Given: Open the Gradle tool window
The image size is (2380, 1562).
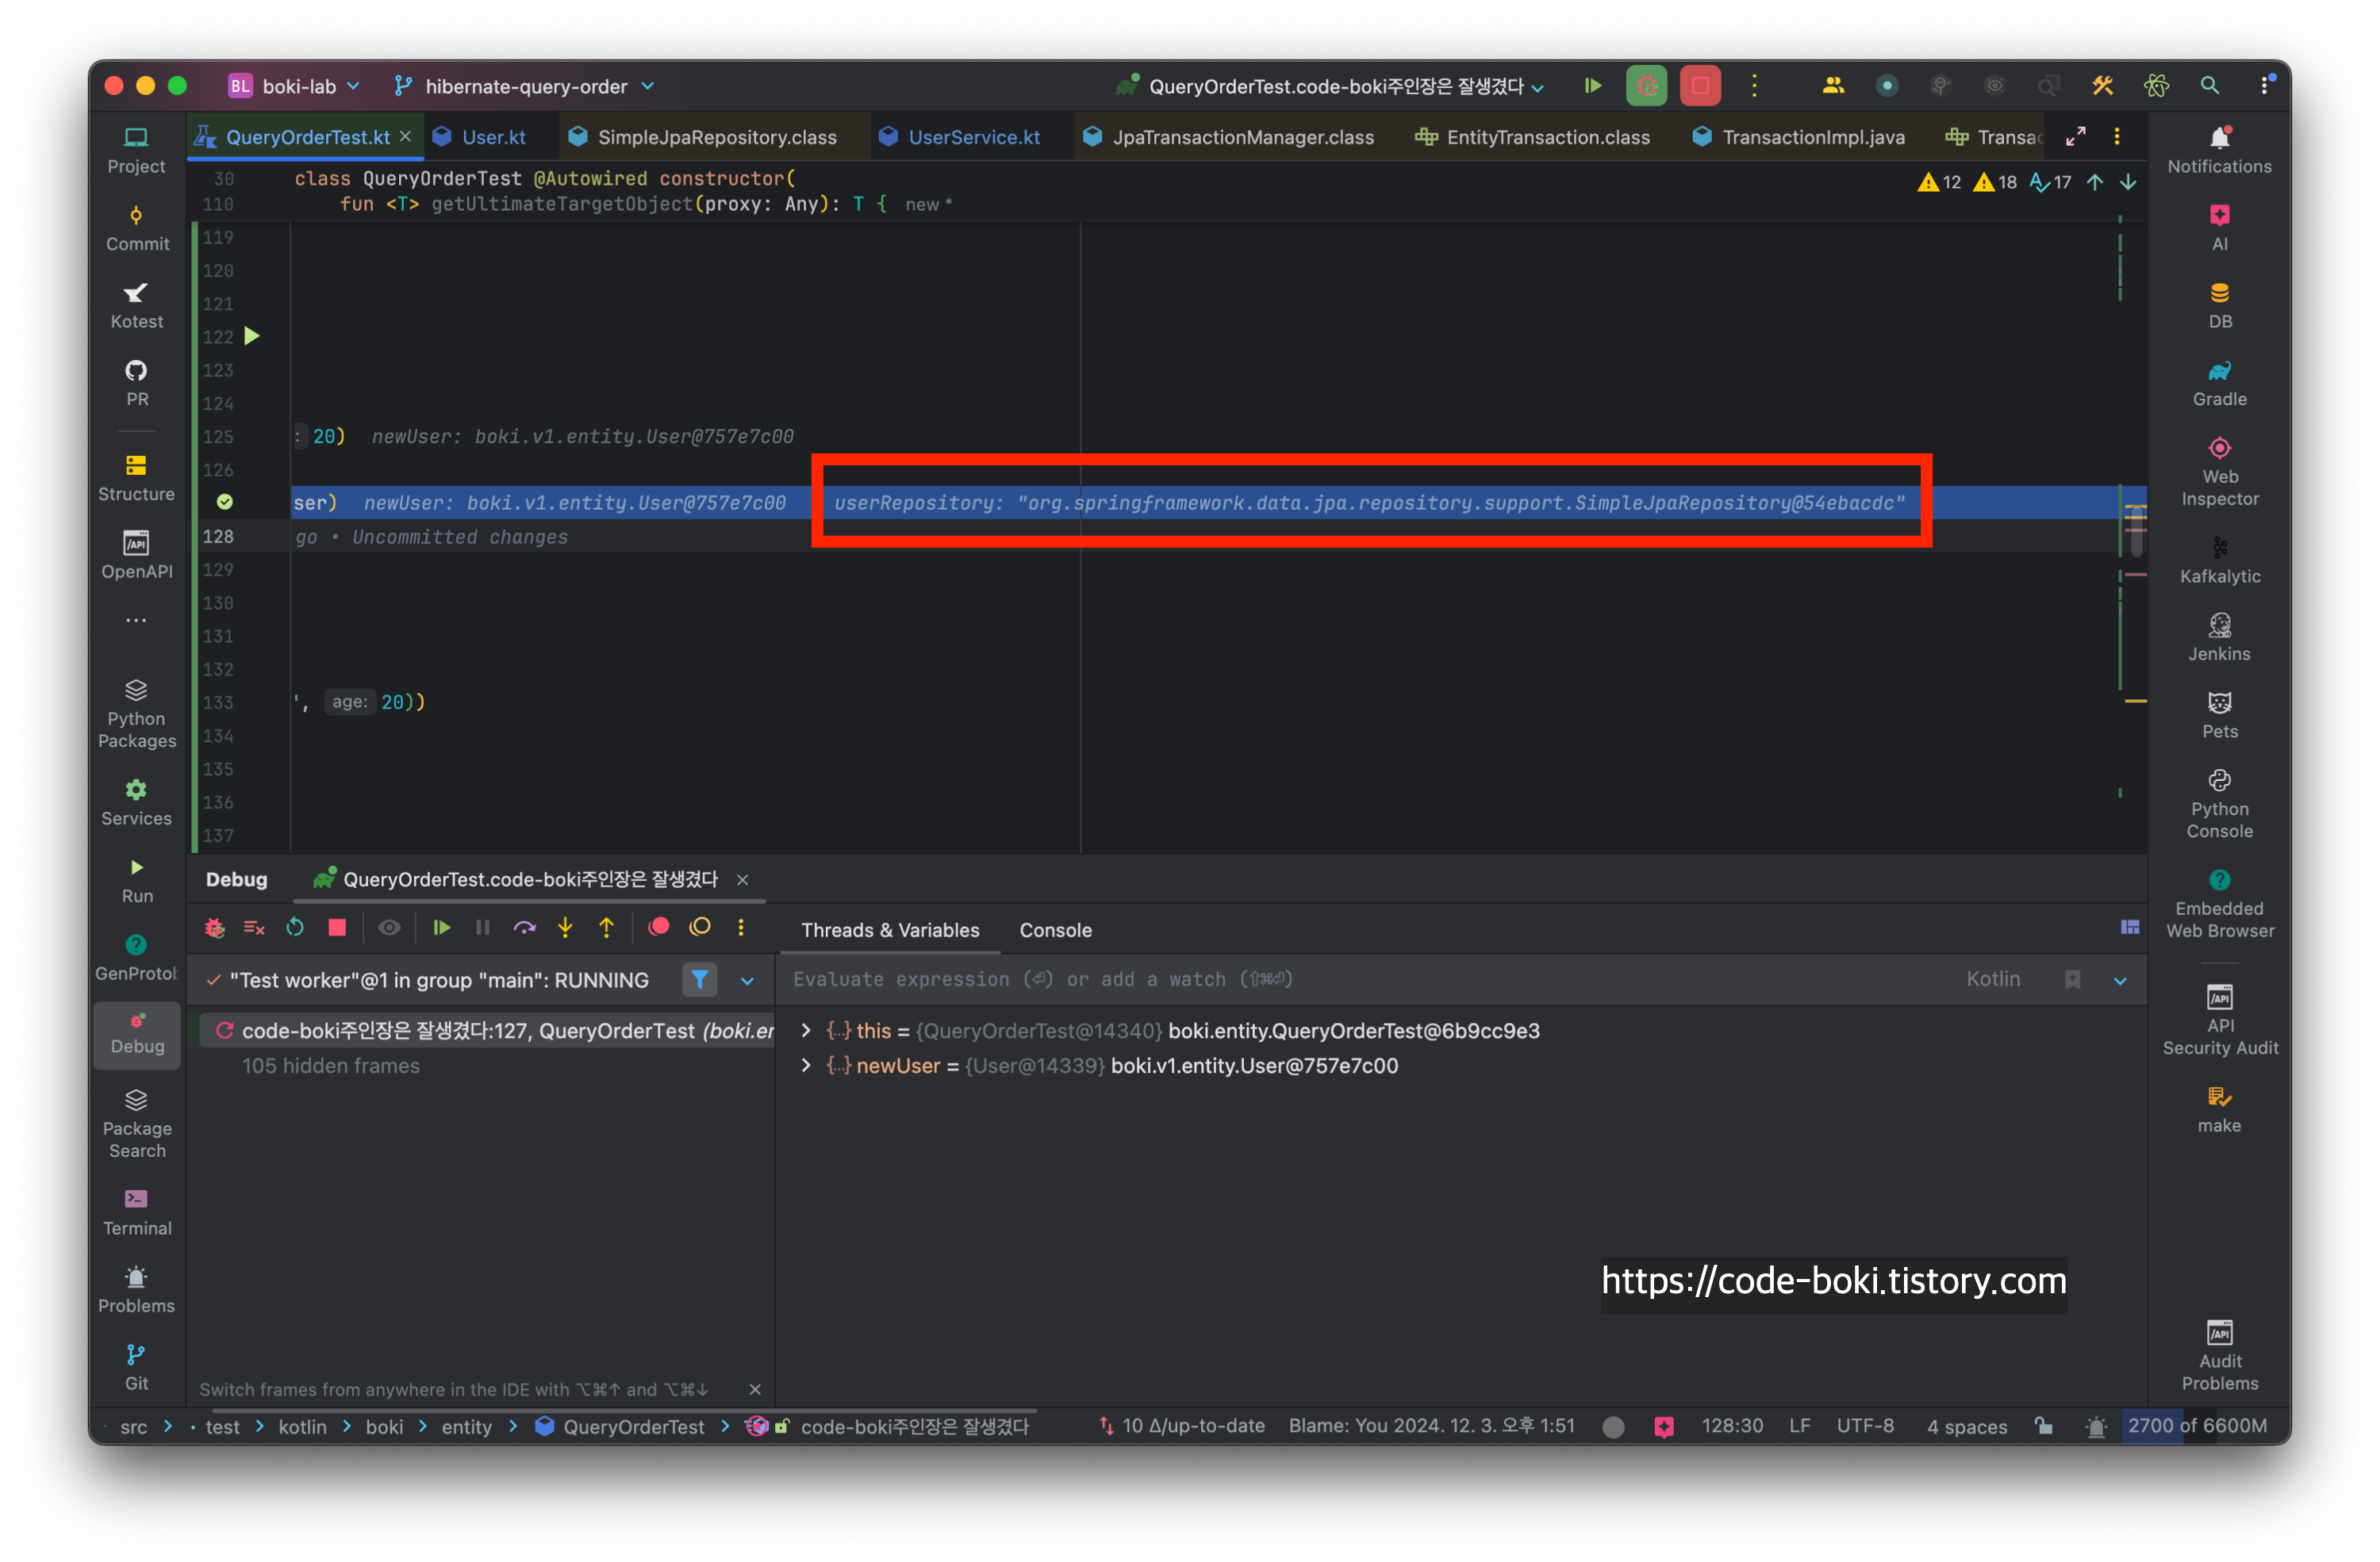Looking at the screenshot, I should point(2218,383).
